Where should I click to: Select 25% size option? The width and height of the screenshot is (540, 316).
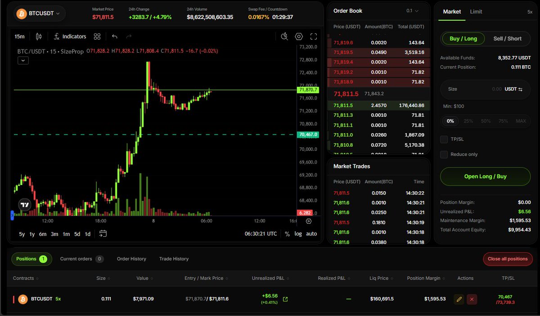tap(468, 121)
